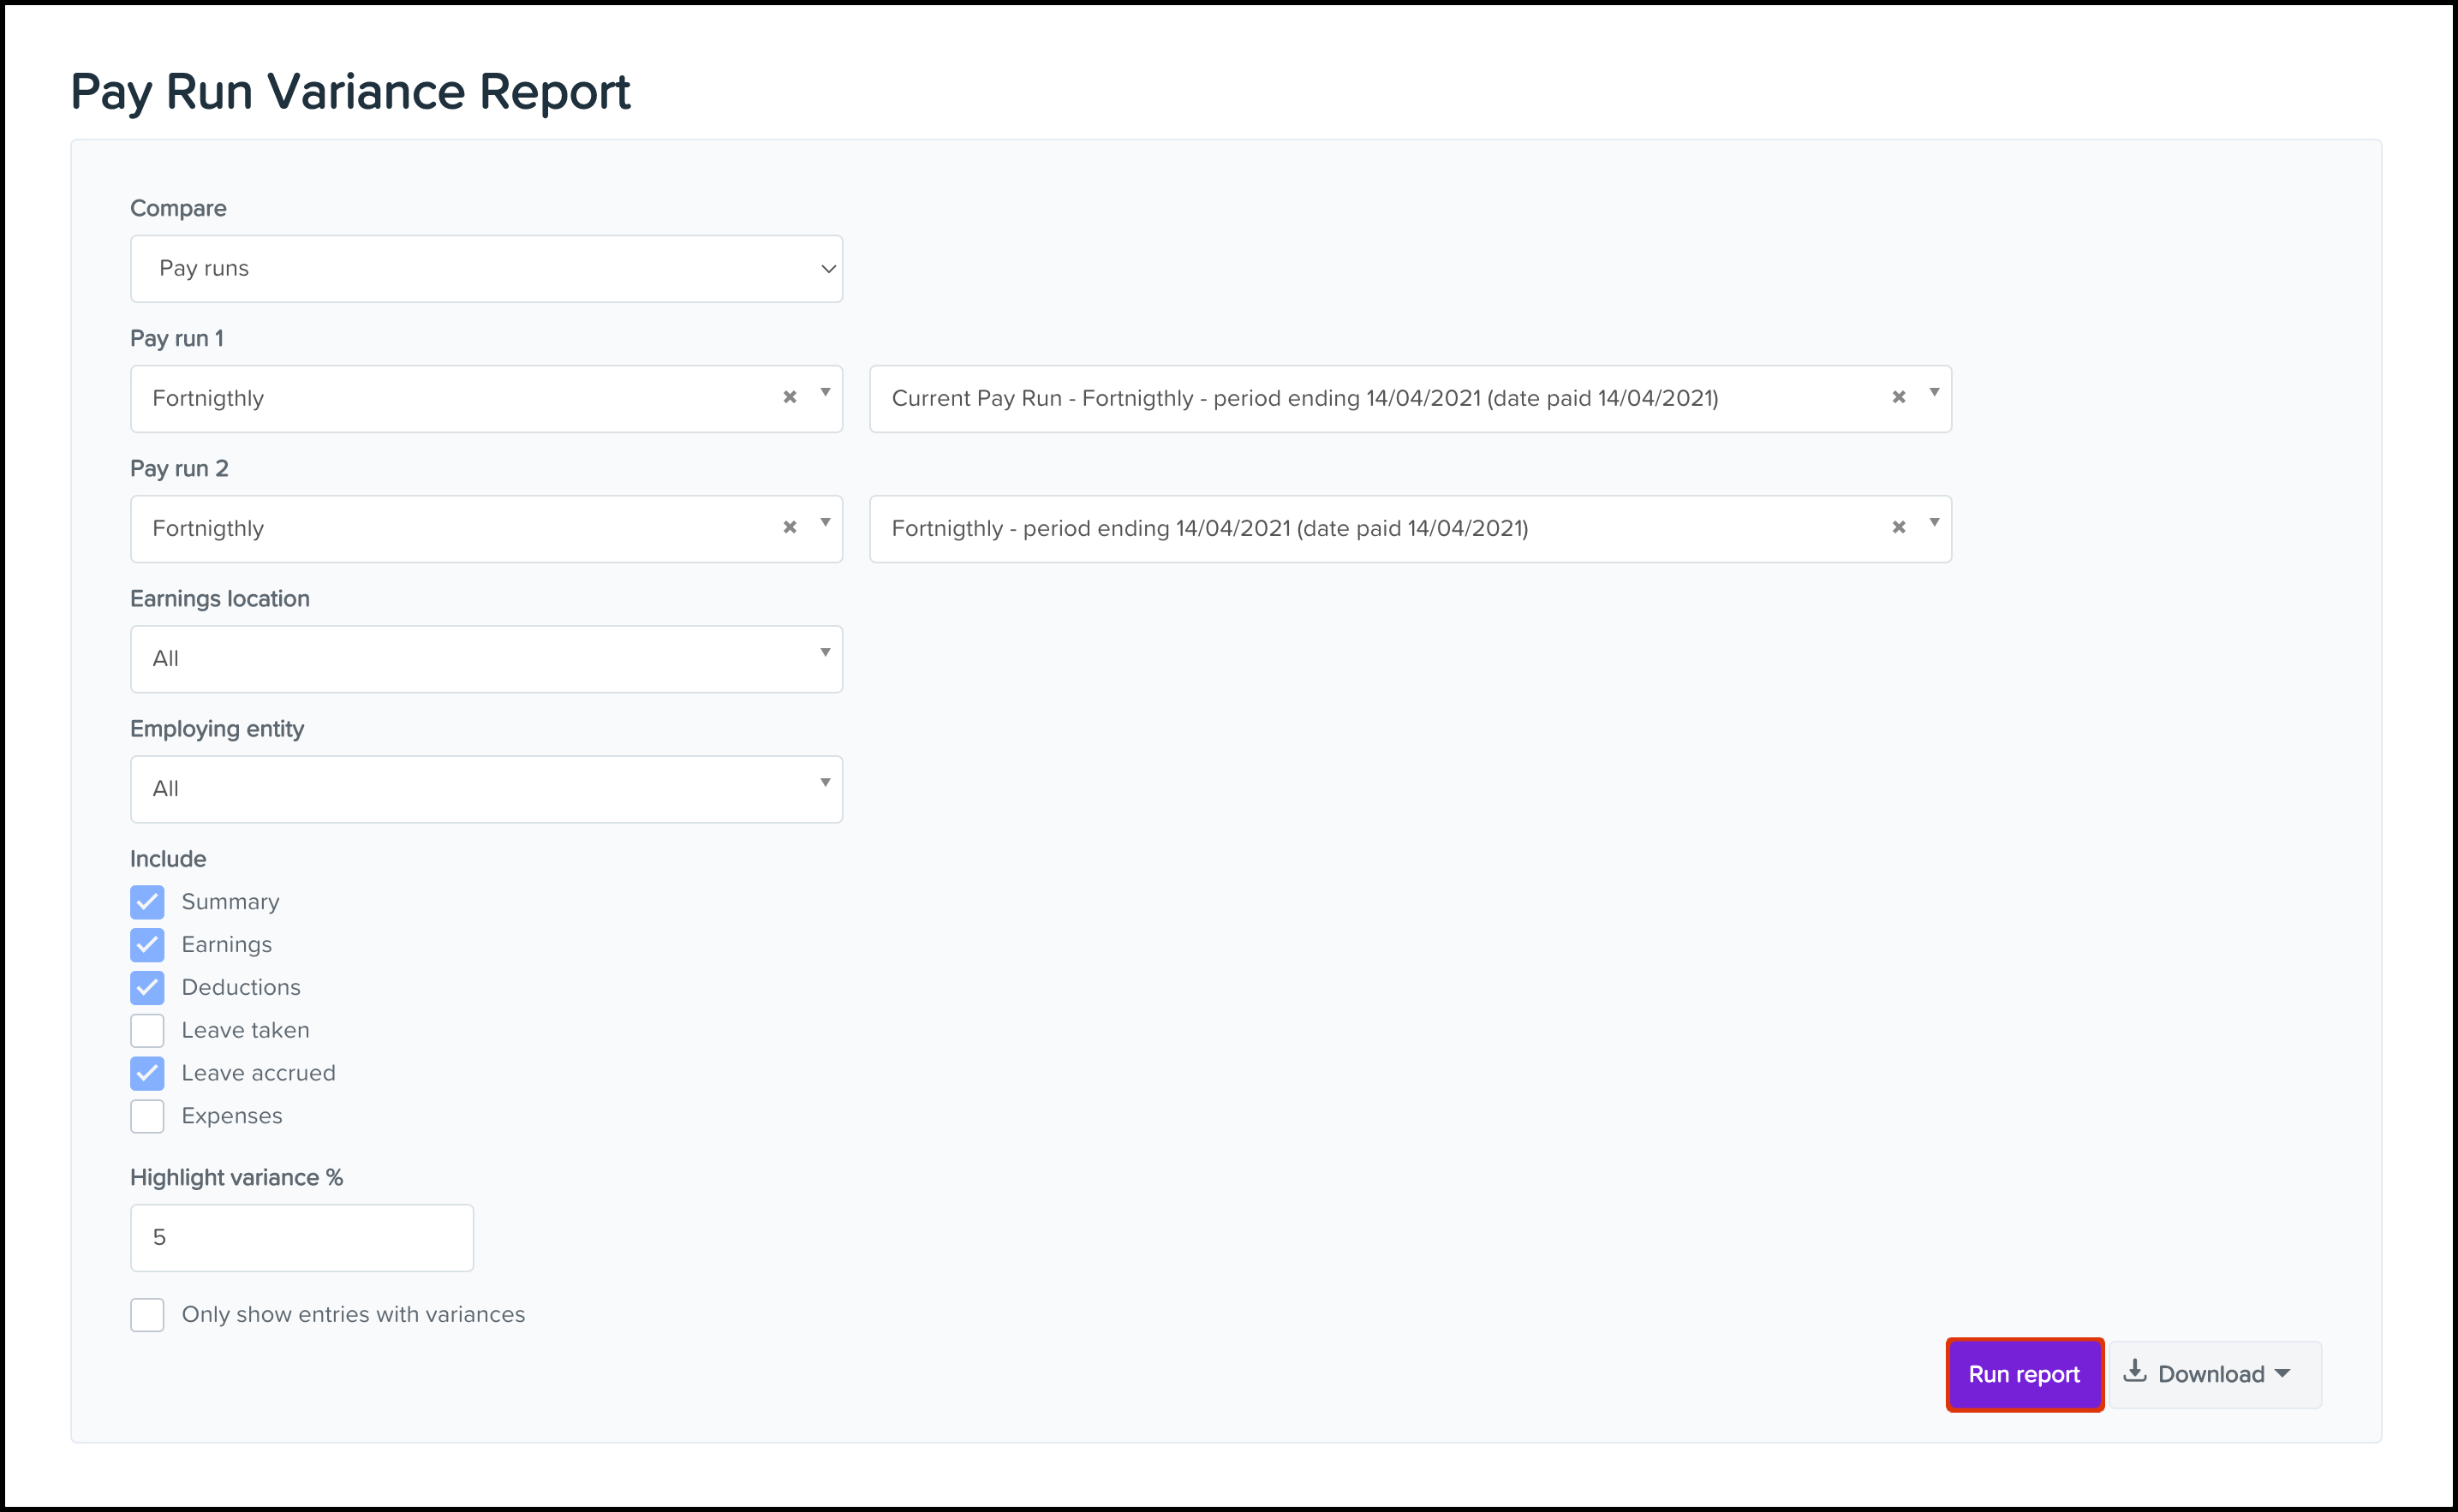Toggle Only show entries with variances
Image resolution: width=2458 pixels, height=1512 pixels.
click(147, 1315)
